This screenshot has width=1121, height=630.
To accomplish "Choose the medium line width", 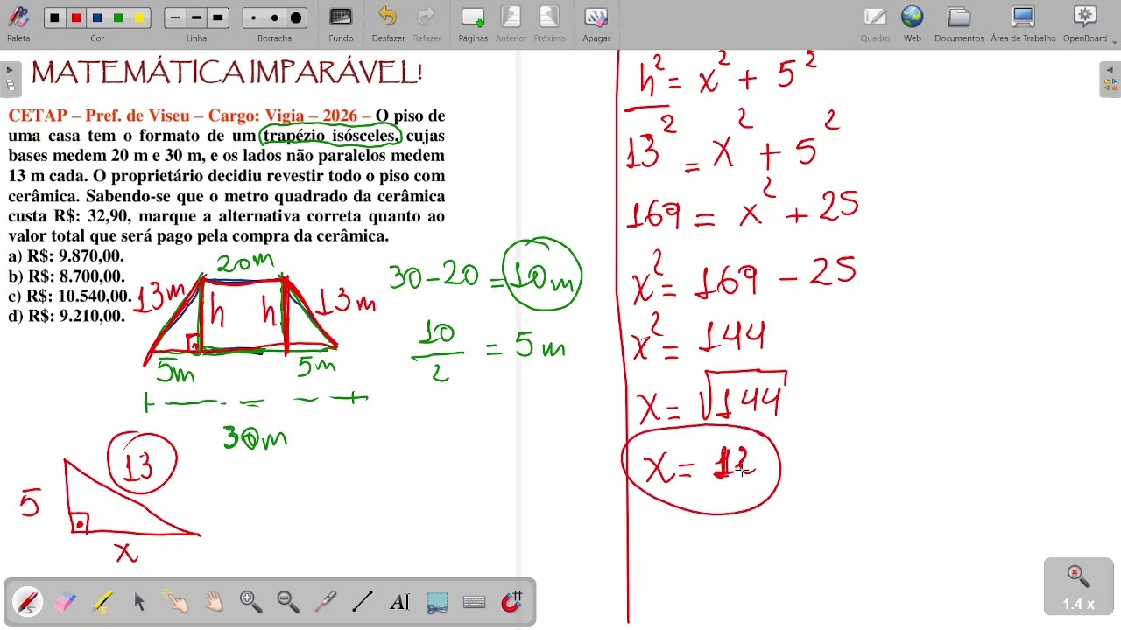I will (197, 17).
